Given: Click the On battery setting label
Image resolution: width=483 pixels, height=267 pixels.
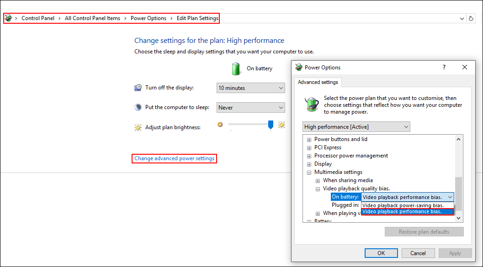Looking at the screenshot, I should coord(345,197).
